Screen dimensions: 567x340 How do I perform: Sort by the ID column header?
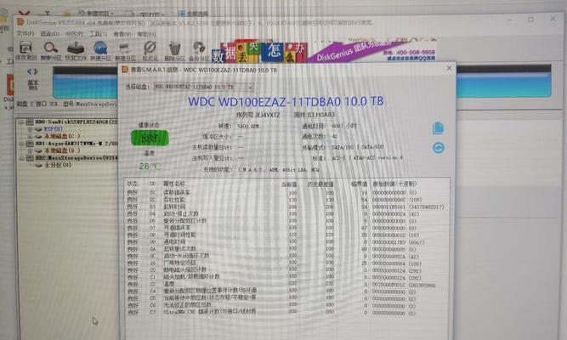coord(152,184)
